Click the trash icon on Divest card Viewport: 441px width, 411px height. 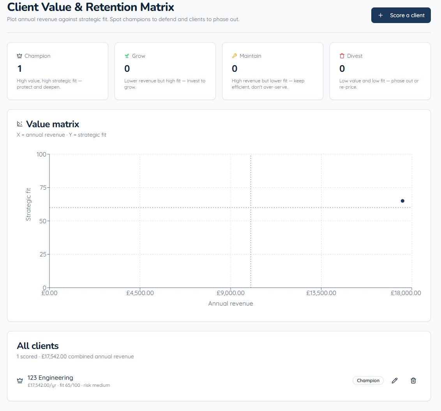click(342, 56)
